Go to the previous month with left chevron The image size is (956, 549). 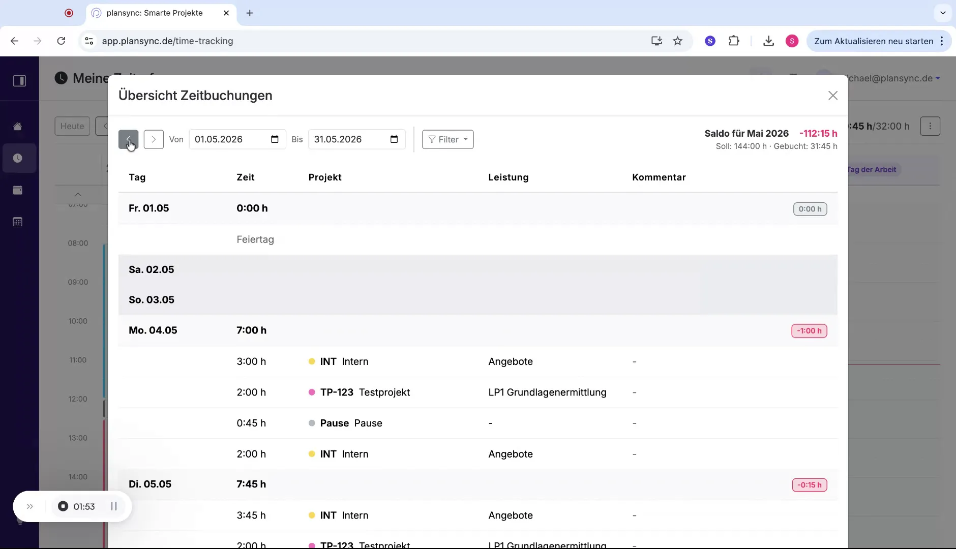point(128,139)
